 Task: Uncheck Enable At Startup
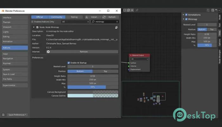[x=69, y=63]
